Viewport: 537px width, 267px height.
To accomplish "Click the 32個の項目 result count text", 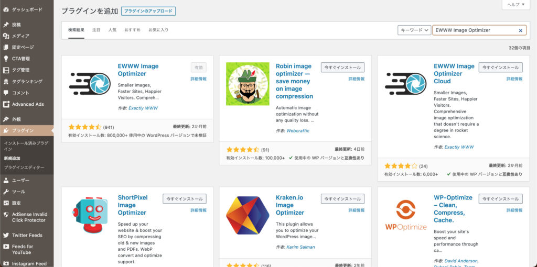I will 520,48.
